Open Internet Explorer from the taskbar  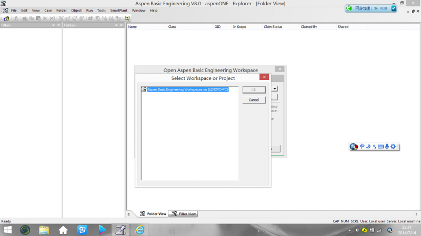pyautogui.click(x=139, y=230)
